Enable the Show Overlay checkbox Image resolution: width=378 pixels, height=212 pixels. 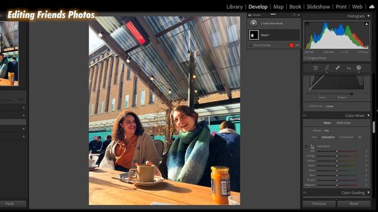[x=250, y=45]
